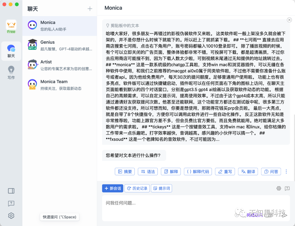Open settings gear in left sidebar
Viewport: 295px width, 226px height.
tap(11, 216)
